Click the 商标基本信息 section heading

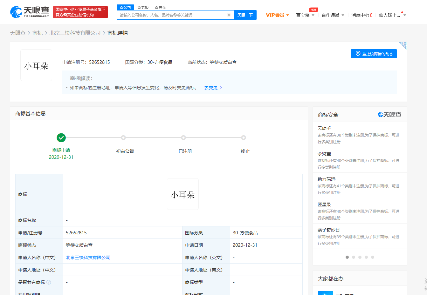(x=31, y=113)
